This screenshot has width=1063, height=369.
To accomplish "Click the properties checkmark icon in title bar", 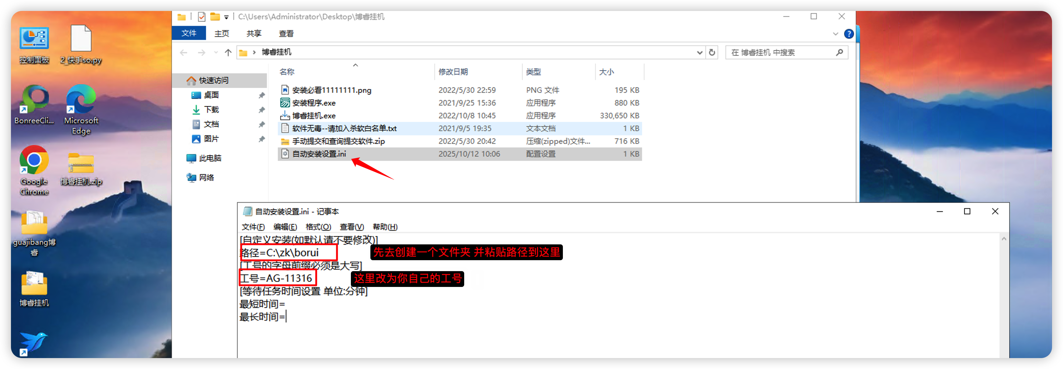I will pyautogui.click(x=201, y=17).
